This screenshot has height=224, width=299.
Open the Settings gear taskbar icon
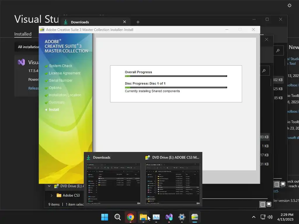point(182,217)
